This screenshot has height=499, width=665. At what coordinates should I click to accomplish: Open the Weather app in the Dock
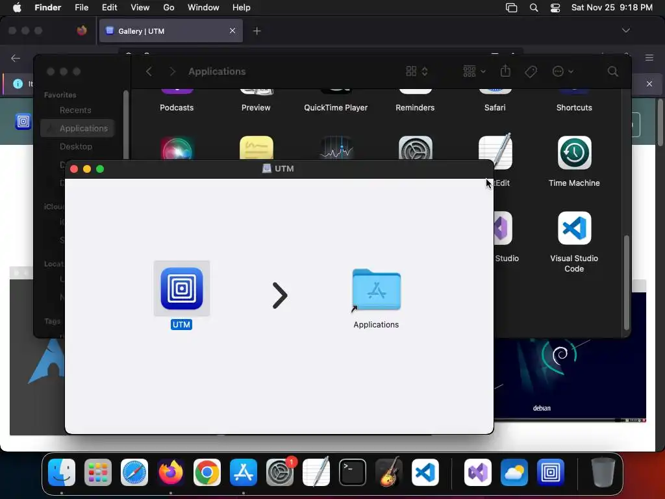(x=514, y=472)
